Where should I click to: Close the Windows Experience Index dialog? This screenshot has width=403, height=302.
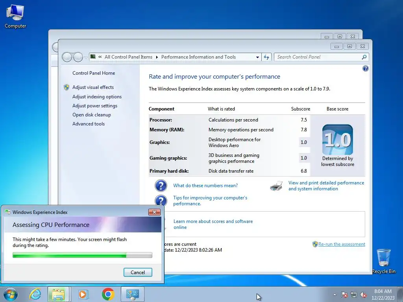coord(154,212)
